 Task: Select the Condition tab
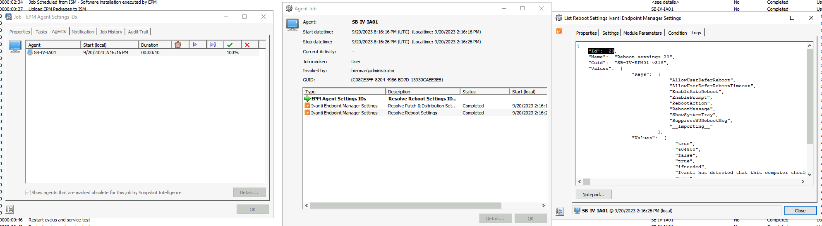[x=678, y=33]
